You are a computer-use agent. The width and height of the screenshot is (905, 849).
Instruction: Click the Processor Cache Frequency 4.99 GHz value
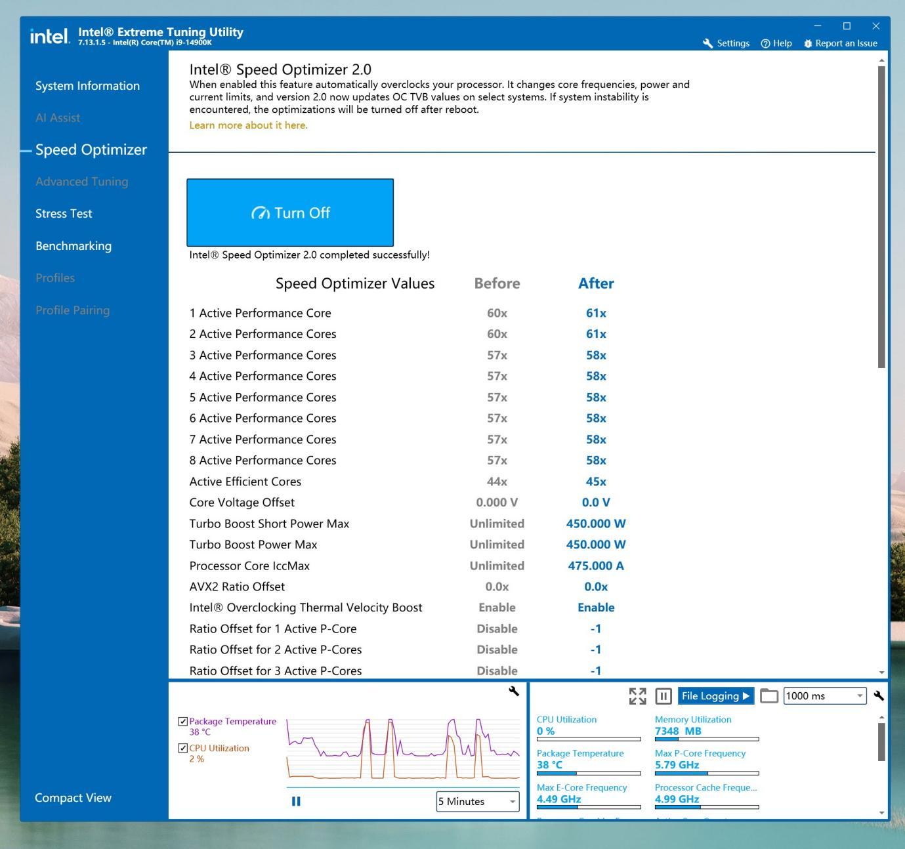(x=677, y=799)
